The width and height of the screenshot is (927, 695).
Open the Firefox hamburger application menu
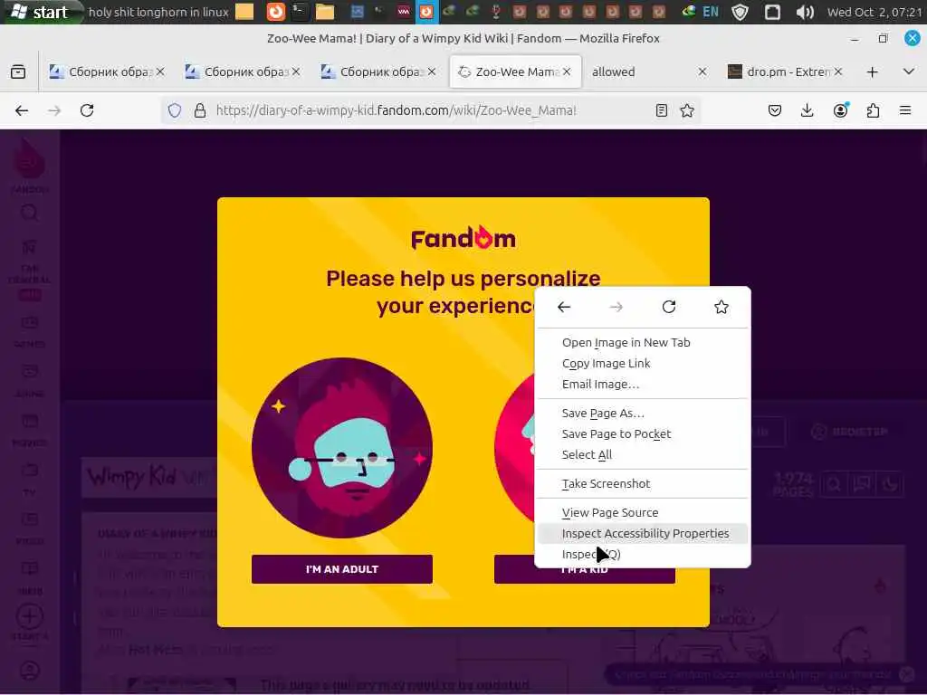(x=905, y=110)
